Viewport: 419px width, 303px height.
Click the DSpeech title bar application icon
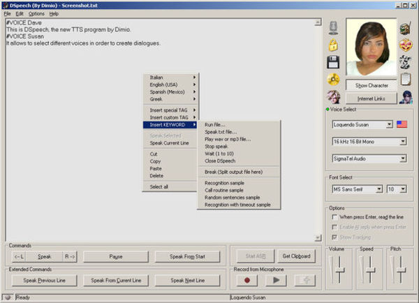5,6
